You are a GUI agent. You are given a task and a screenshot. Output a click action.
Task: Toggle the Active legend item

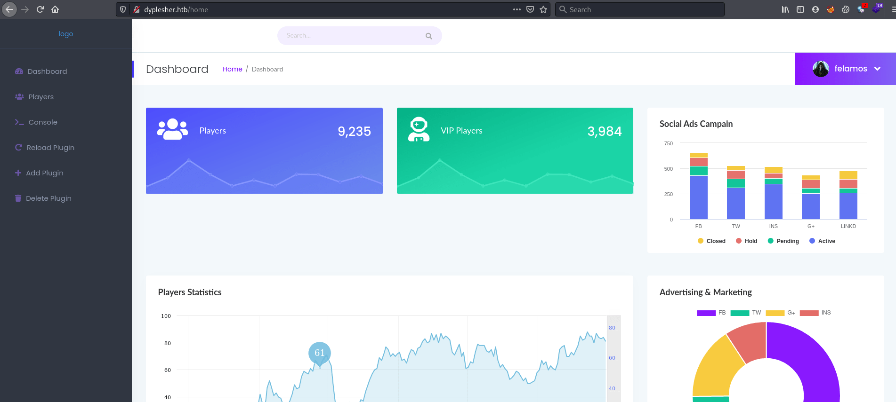(822, 241)
